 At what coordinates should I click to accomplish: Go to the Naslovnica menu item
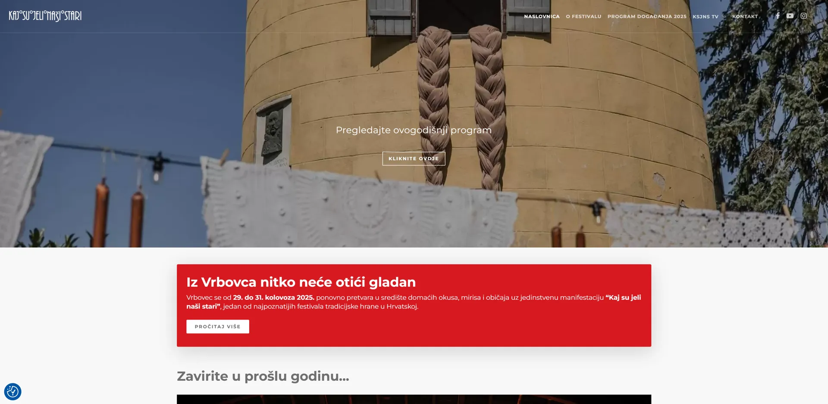(x=542, y=16)
